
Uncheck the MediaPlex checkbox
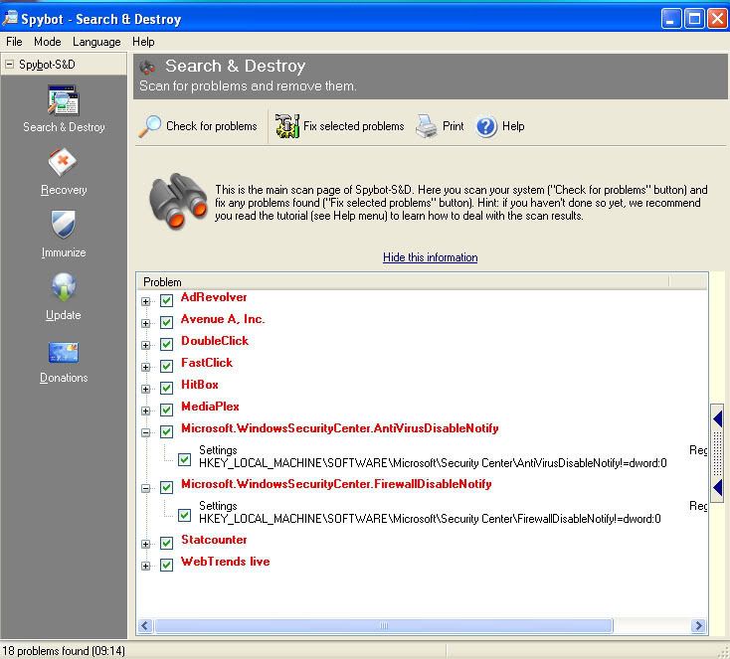[166, 411]
